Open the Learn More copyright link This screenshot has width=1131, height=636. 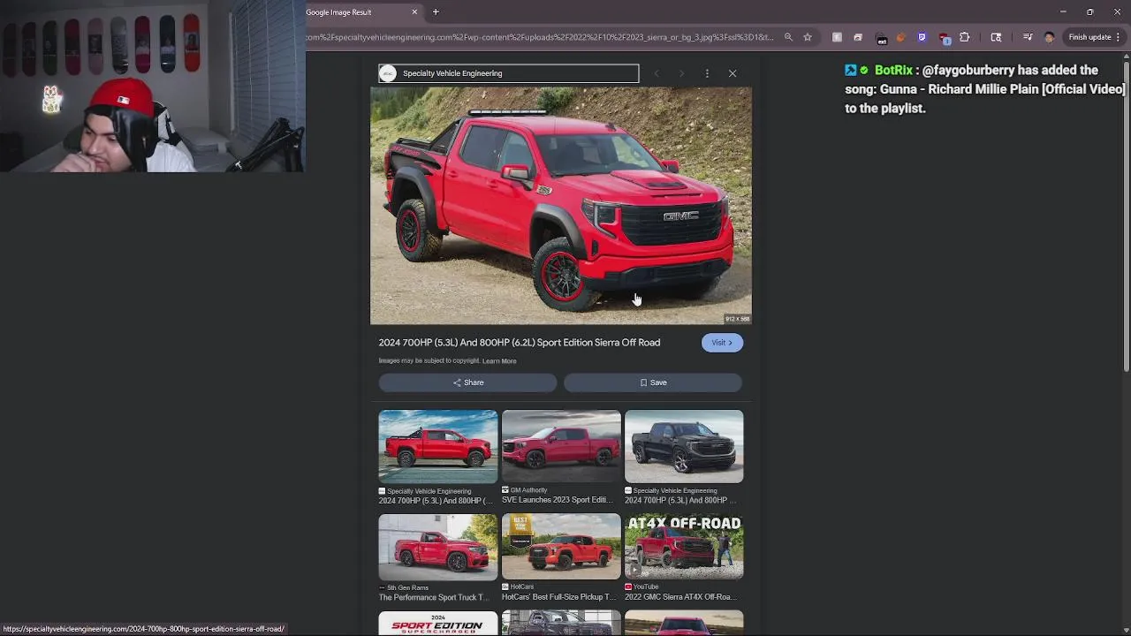point(499,361)
